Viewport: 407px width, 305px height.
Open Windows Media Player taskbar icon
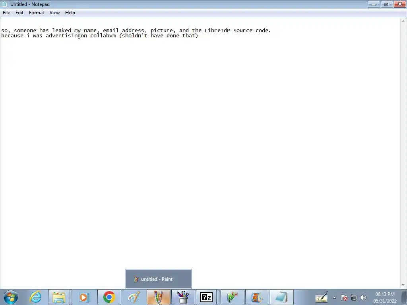pyautogui.click(x=84, y=297)
